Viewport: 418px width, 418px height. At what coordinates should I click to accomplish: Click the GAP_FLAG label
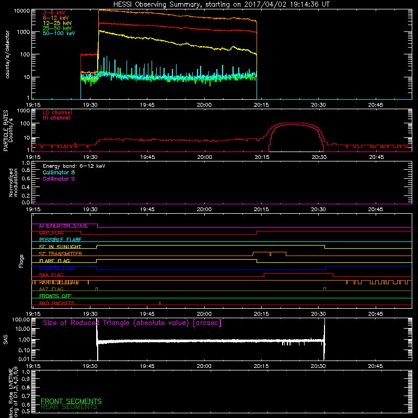pyautogui.click(x=51, y=233)
